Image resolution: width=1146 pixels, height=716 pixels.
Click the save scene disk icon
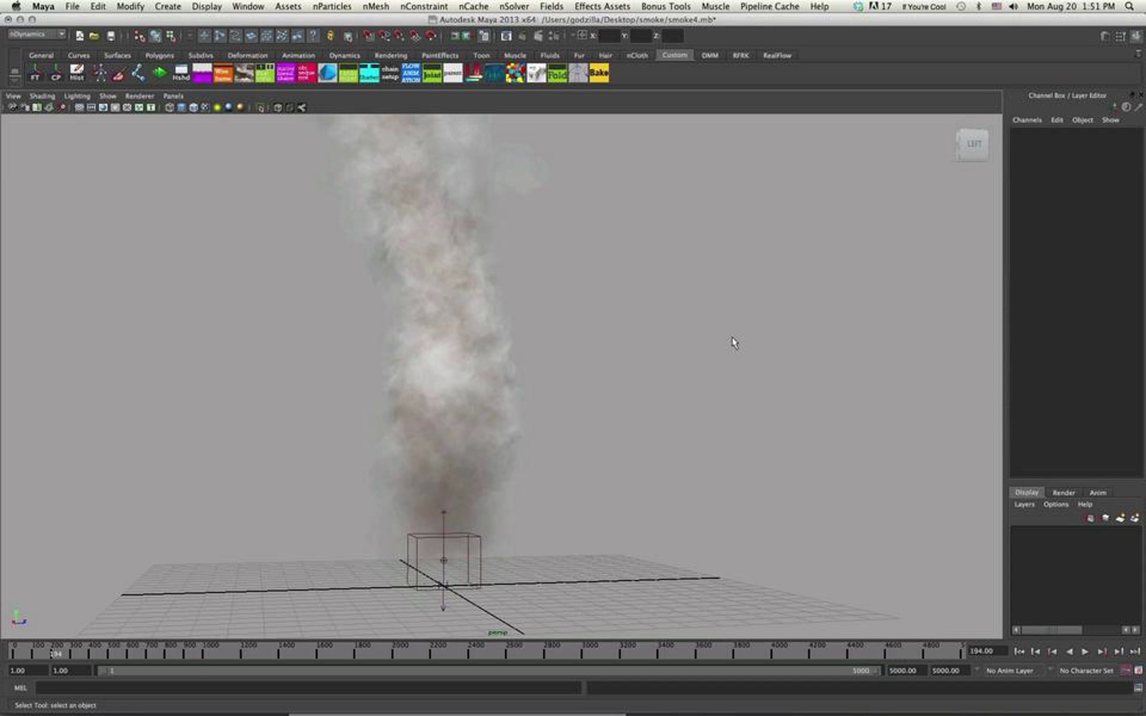[x=111, y=36]
